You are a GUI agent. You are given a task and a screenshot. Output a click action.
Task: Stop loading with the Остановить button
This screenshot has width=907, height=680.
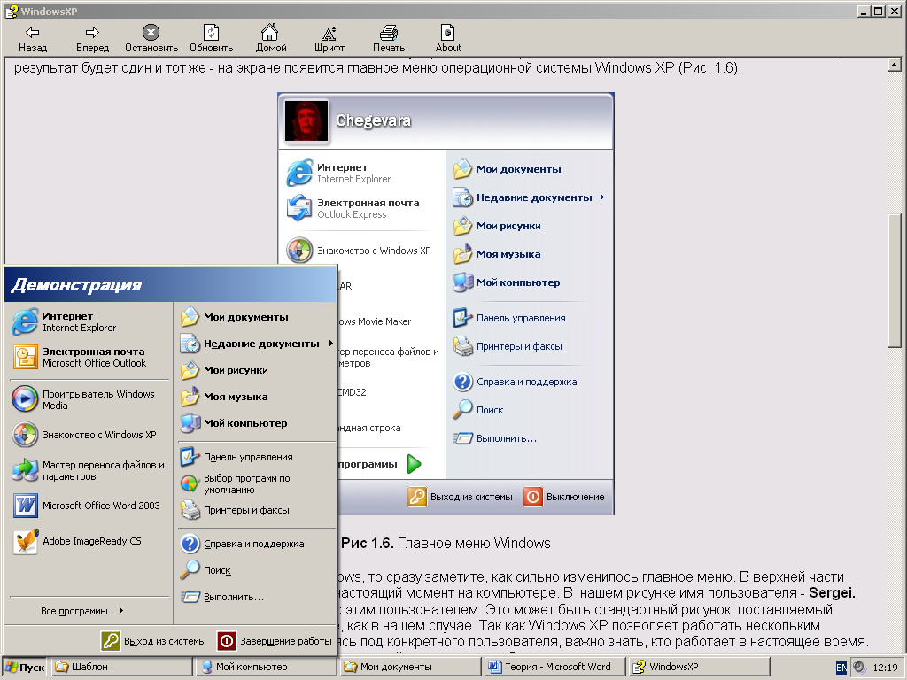pyautogui.click(x=151, y=39)
